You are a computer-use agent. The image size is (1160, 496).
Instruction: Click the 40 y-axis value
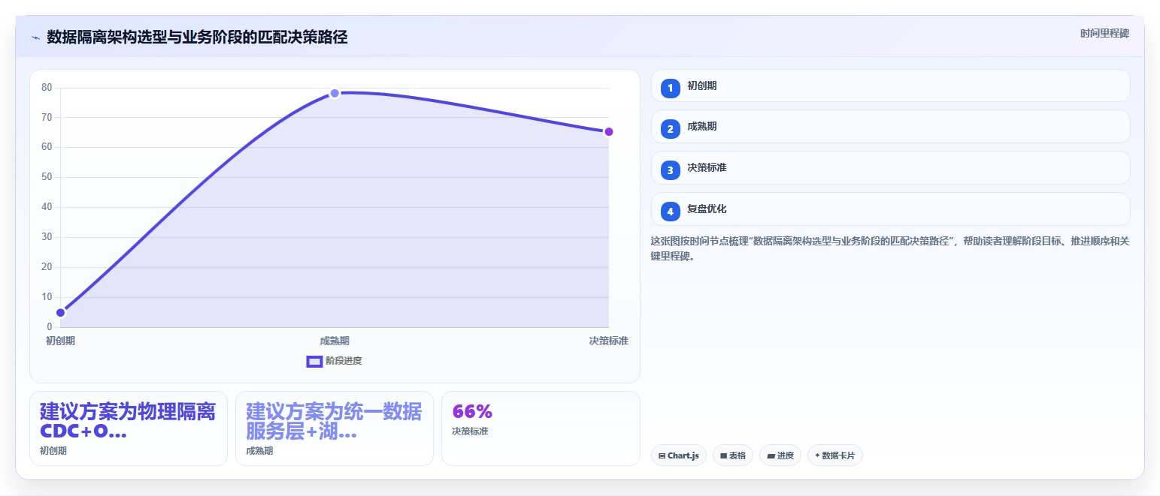pos(47,207)
